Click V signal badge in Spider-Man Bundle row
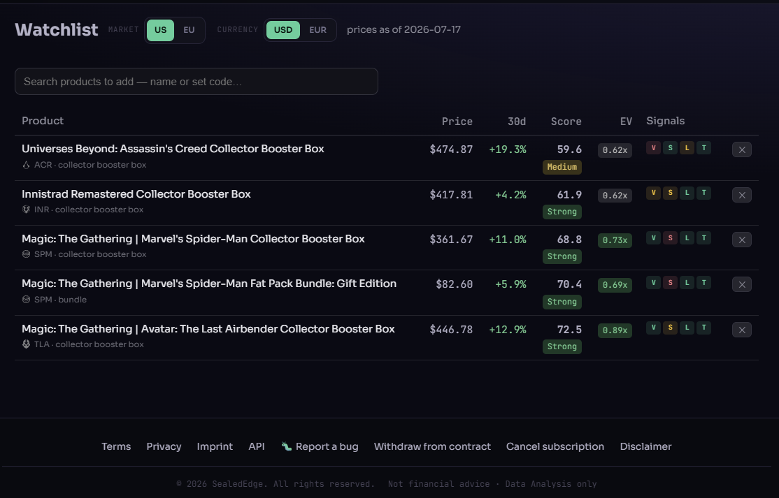 click(653, 283)
